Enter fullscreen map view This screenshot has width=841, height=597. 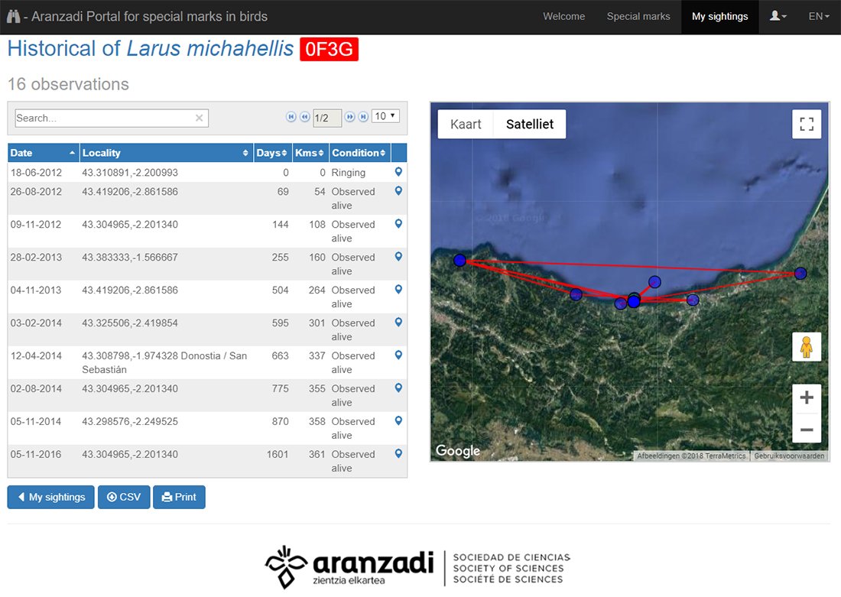(806, 125)
